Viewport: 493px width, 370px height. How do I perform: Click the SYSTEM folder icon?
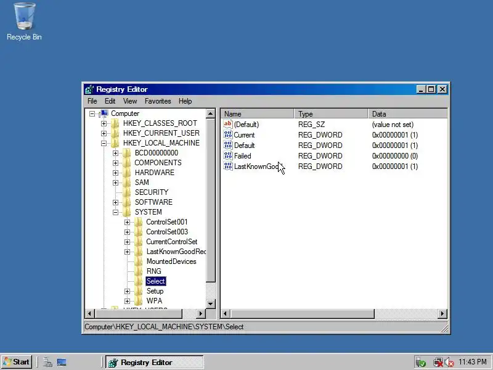pyautogui.click(x=127, y=212)
